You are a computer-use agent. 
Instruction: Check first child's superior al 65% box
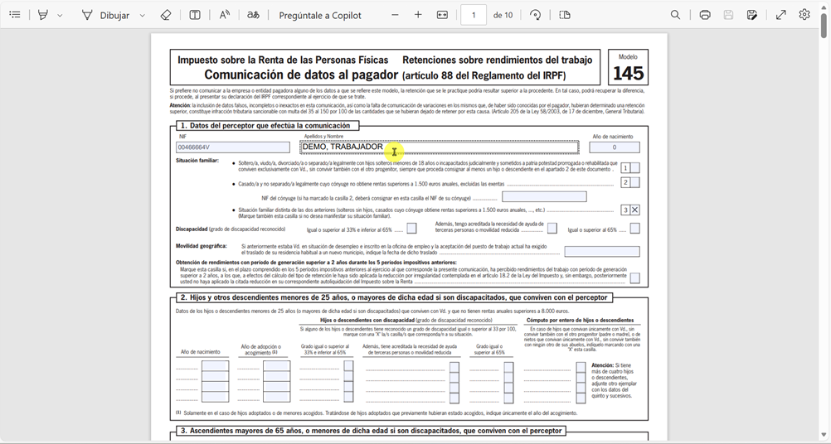click(x=508, y=367)
